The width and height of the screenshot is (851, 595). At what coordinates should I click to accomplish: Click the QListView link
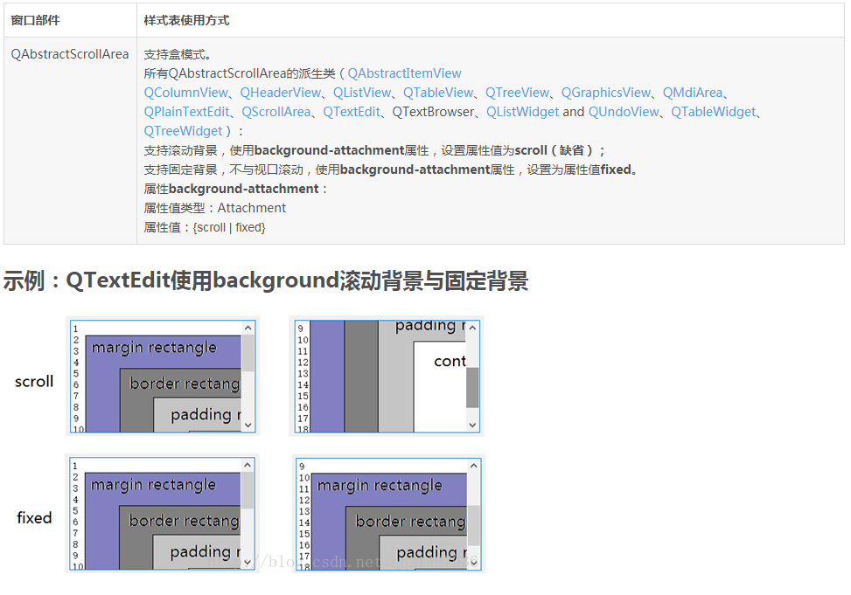coord(361,93)
